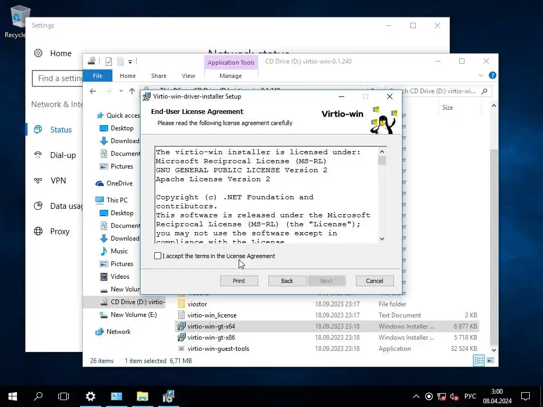Go Back in the Virtio-win setup
The height and width of the screenshot is (407, 543).
point(287,281)
